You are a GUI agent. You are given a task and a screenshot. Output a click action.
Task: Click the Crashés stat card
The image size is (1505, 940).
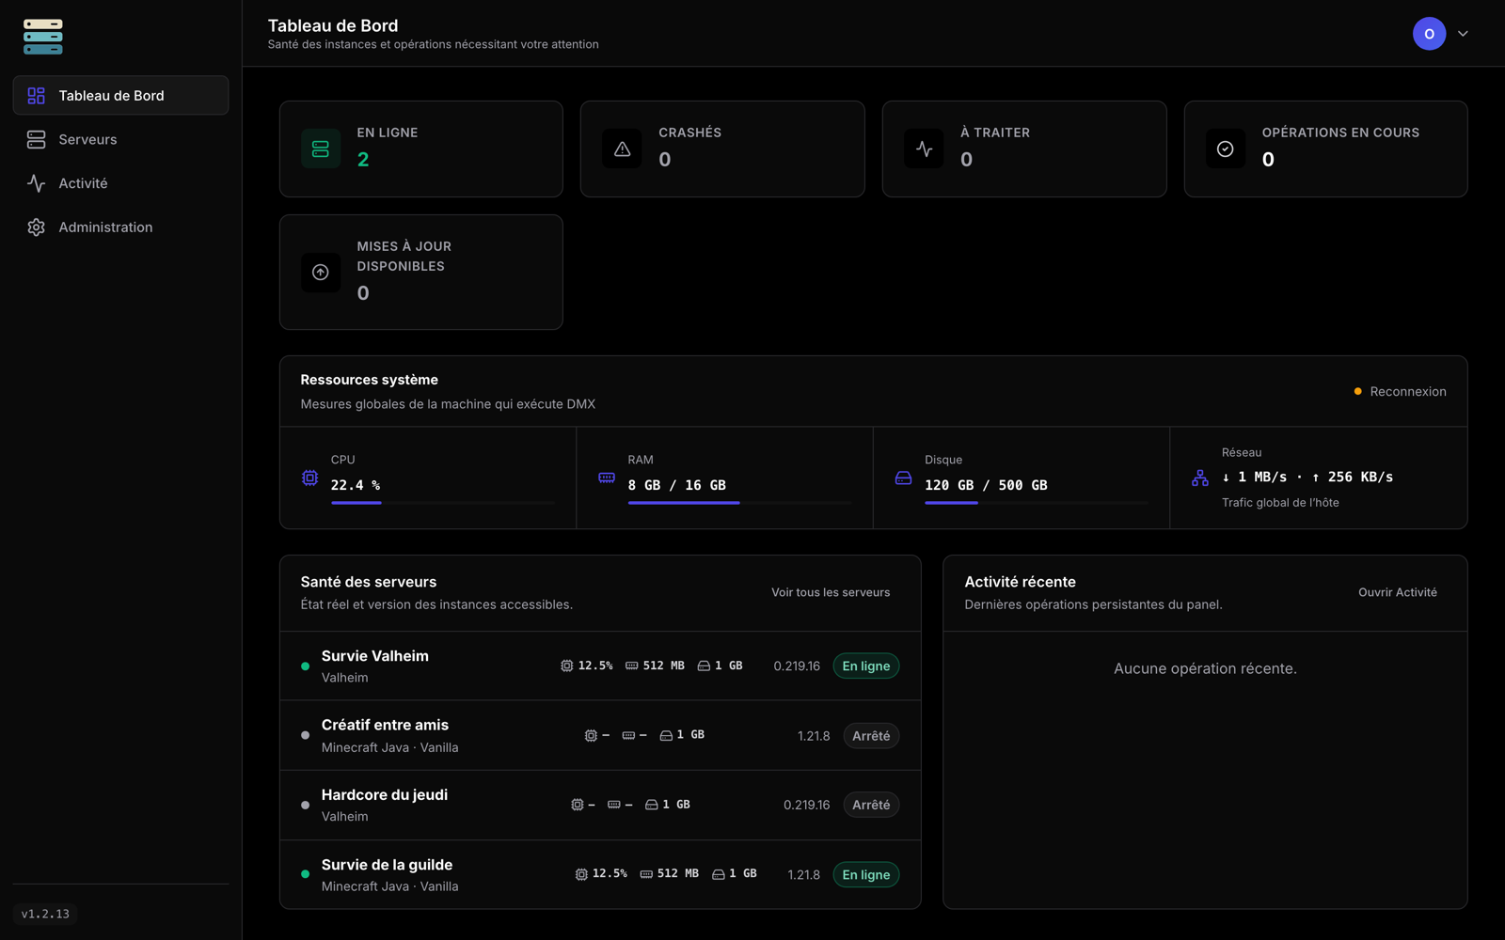[722, 149]
